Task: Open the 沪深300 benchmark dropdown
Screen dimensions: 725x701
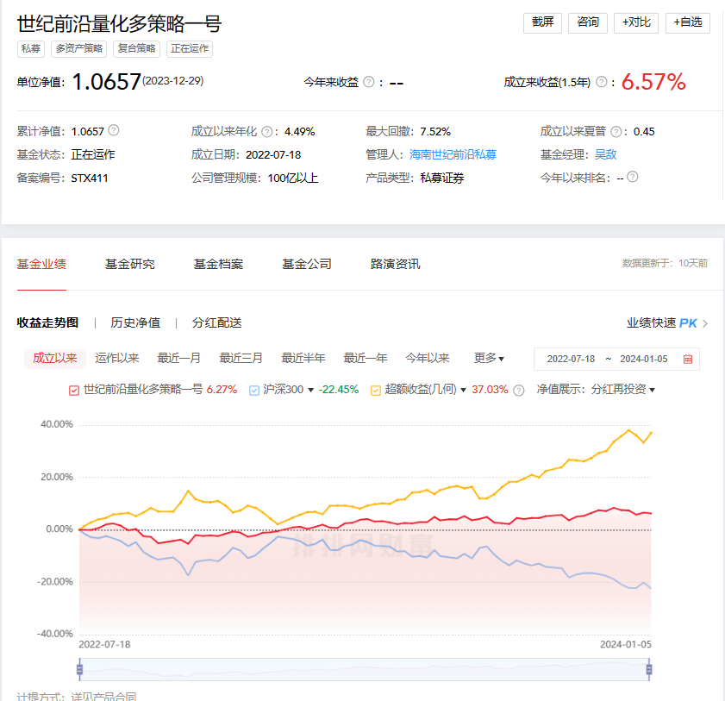Action: click(310, 391)
